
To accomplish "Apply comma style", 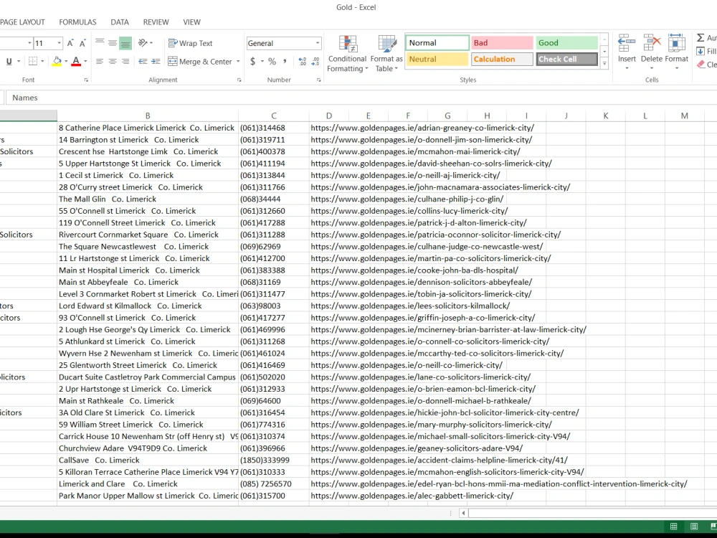I will 285,61.
